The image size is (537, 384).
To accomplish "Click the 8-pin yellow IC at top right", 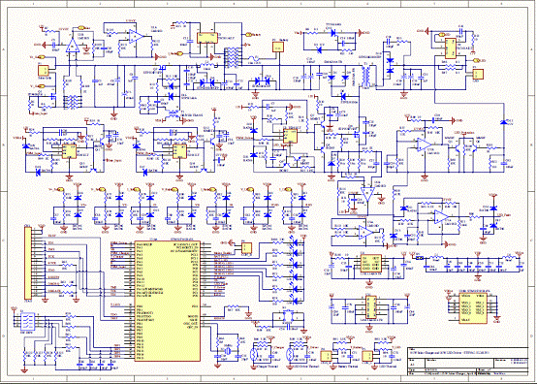I will [x=451, y=48].
